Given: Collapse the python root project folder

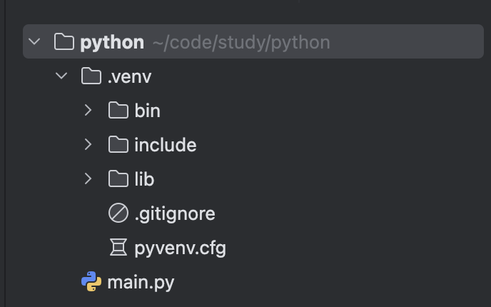Looking at the screenshot, I should pos(34,42).
